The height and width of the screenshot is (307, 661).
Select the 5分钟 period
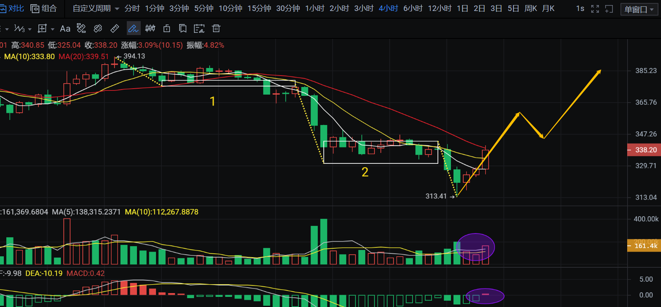[204, 8]
